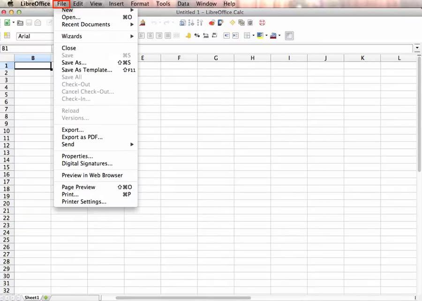Click the lifebuoy Help icon
The image size is (422, 301).
coord(262,23)
